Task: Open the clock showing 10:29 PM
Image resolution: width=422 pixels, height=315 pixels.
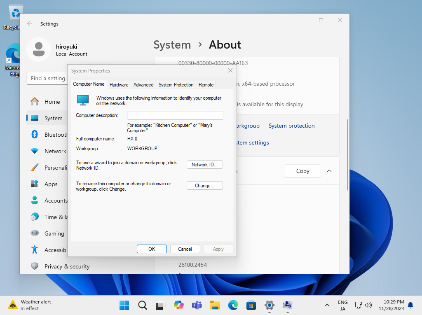Action: pos(392,305)
